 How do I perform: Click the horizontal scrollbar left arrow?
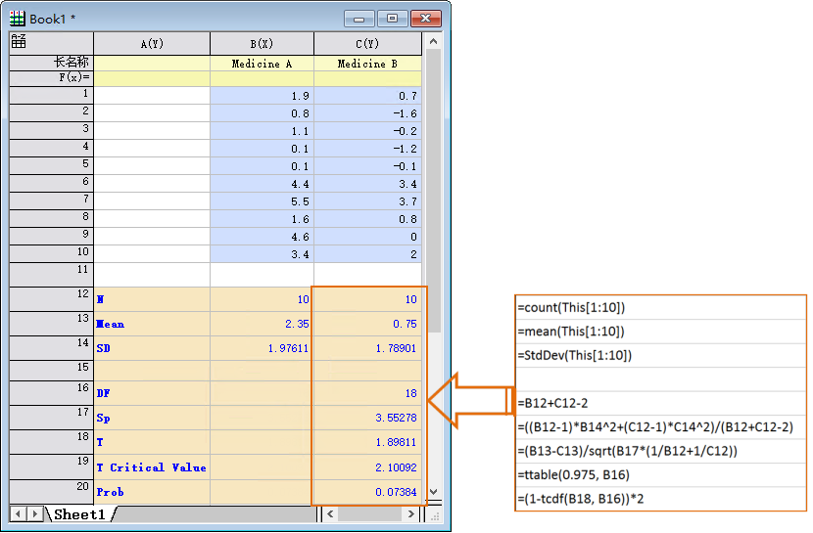331,514
